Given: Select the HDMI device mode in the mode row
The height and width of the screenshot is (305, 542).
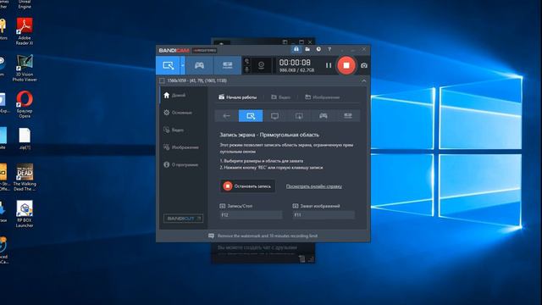Looking at the screenshot, I should pos(347,116).
